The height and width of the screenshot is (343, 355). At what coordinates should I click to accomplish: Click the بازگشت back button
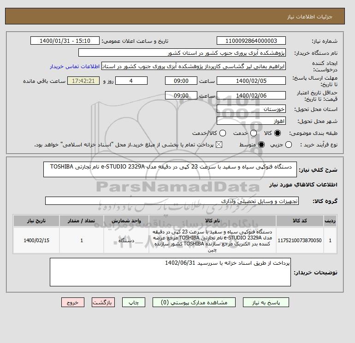pos(103,302)
